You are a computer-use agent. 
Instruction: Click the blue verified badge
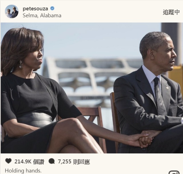52,8
